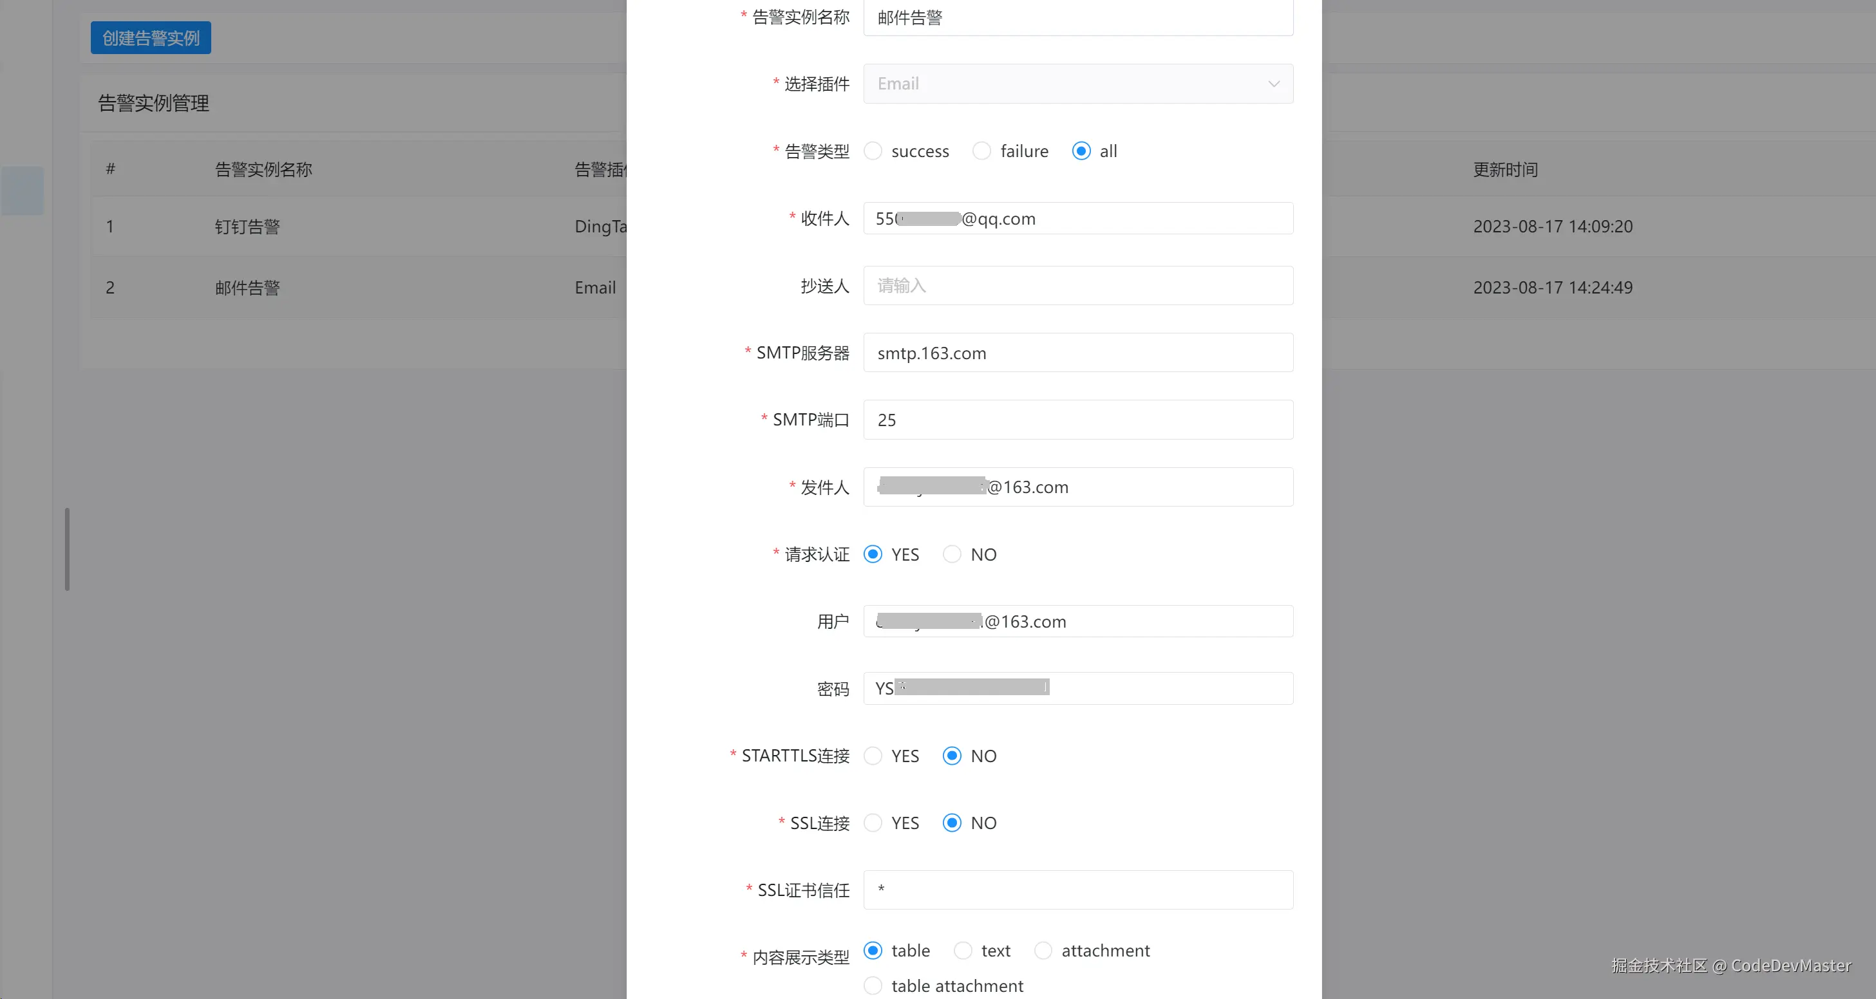Viewport: 1876px width, 999px height.
Task: Expand the 选择插件 Email dropdown arrow
Action: (1273, 84)
